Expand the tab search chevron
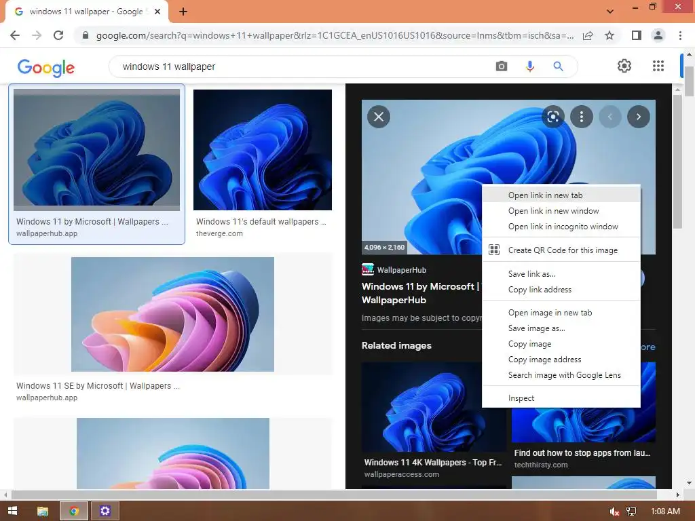This screenshot has height=521, width=695. pyautogui.click(x=610, y=12)
